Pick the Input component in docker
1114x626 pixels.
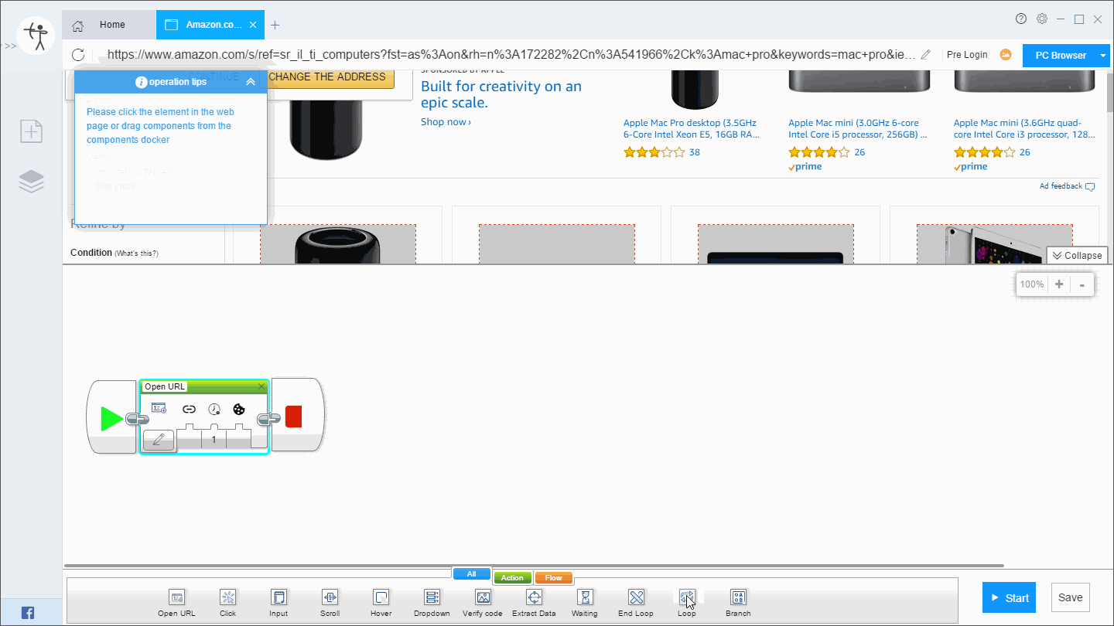[278, 597]
